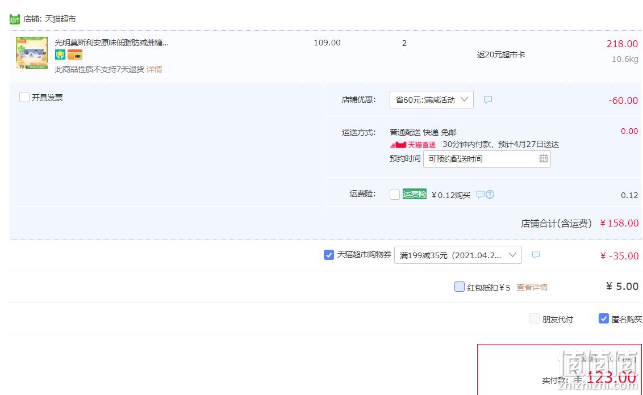Click the 可预约配送时间 input field
Screen dimensions: 643x395
pos(487,159)
